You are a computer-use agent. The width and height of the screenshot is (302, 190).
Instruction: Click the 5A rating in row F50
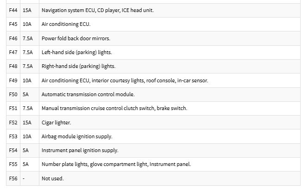coord(25,94)
